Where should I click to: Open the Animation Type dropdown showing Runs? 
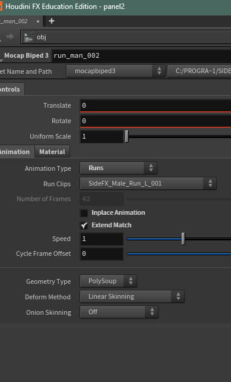118,168
